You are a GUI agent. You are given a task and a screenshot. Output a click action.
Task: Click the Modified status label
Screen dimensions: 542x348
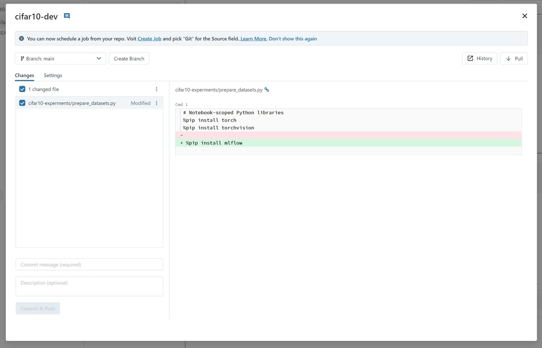[140, 103]
